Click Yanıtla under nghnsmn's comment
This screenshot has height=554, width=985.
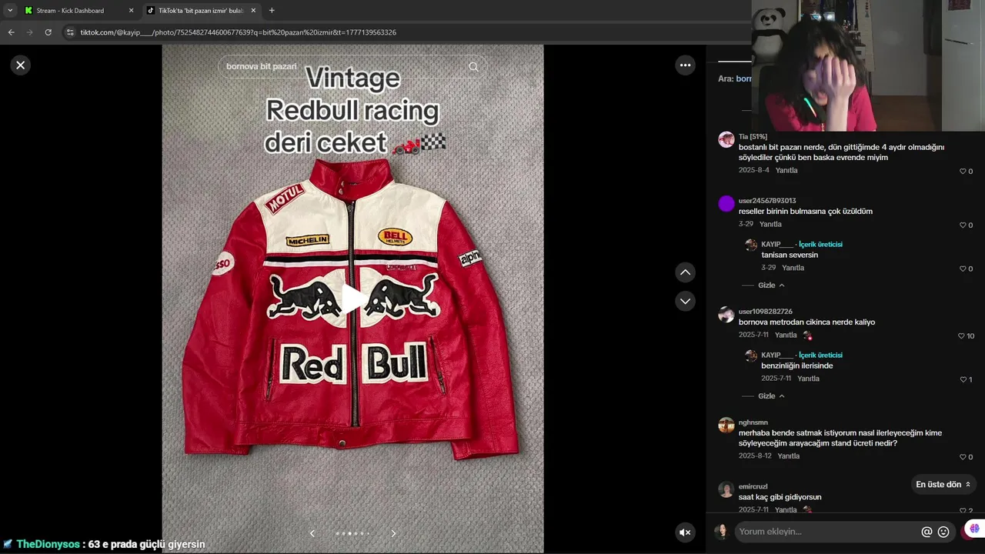point(789,456)
